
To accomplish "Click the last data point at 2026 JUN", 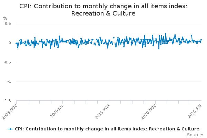I will (201, 40).
